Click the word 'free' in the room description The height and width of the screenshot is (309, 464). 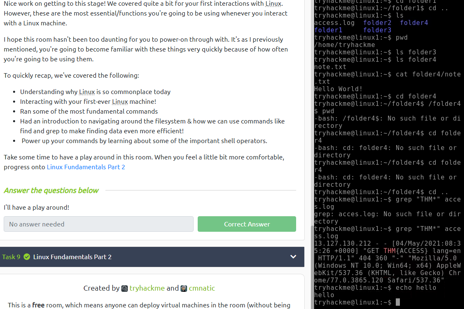click(x=38, y=305)
